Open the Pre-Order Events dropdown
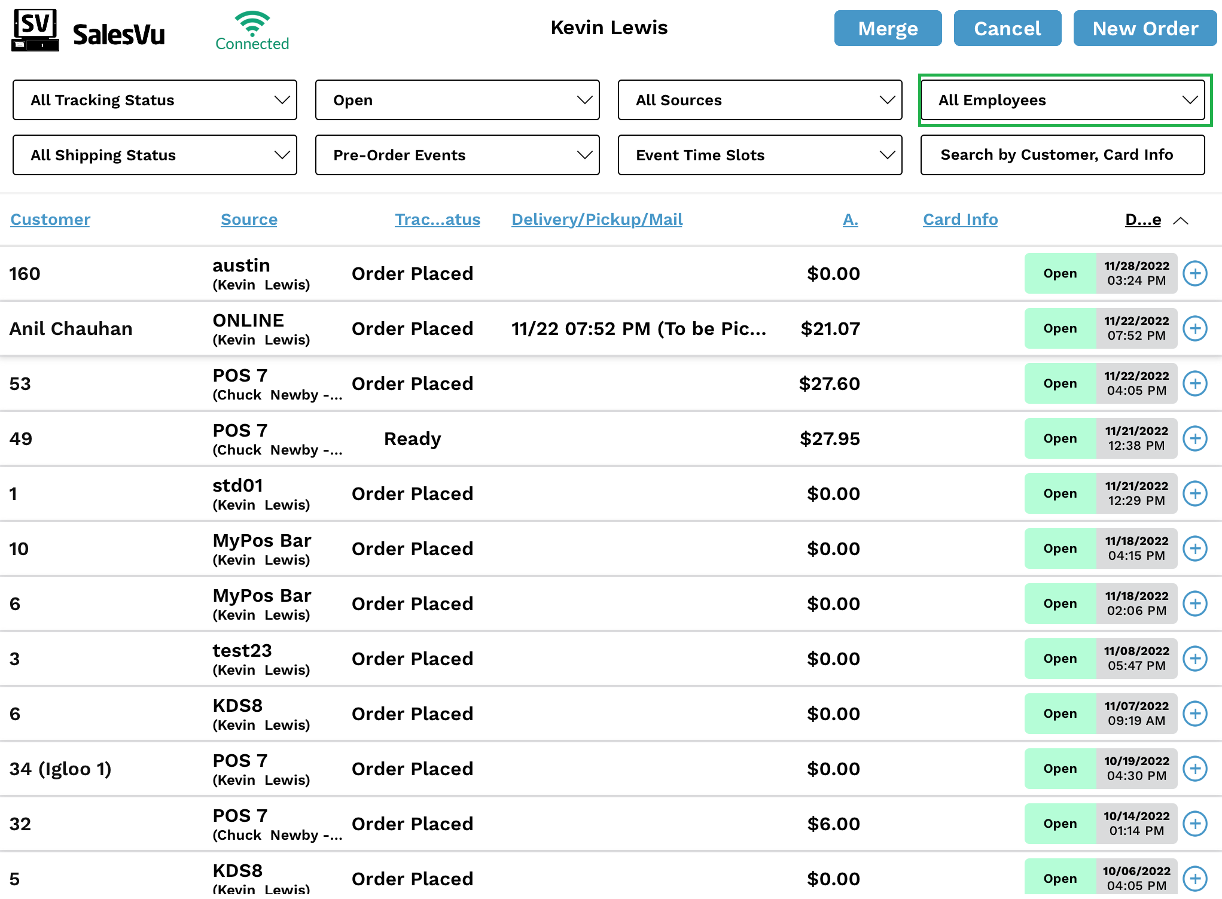 tap(458, 156)
